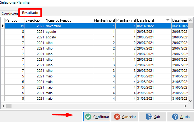Click the first 31/05/2021 Data Inicial cell
Image resolution: width=194 pixels, height=122 pixels.
(x=154, y=76)
